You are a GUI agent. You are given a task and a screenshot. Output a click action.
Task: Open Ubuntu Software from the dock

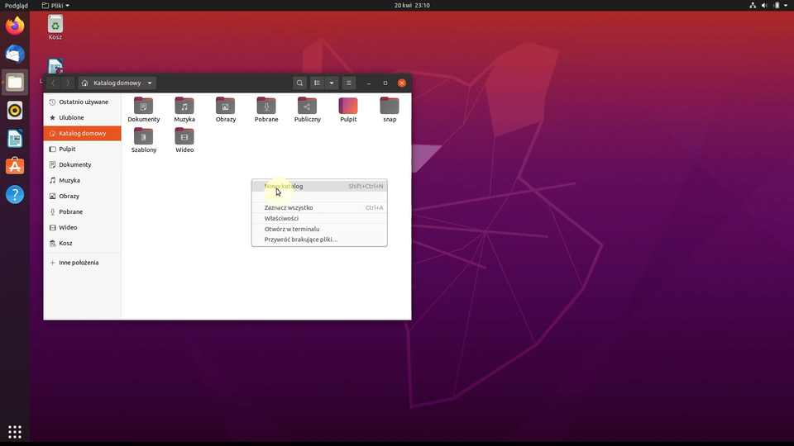pos(15,166)
